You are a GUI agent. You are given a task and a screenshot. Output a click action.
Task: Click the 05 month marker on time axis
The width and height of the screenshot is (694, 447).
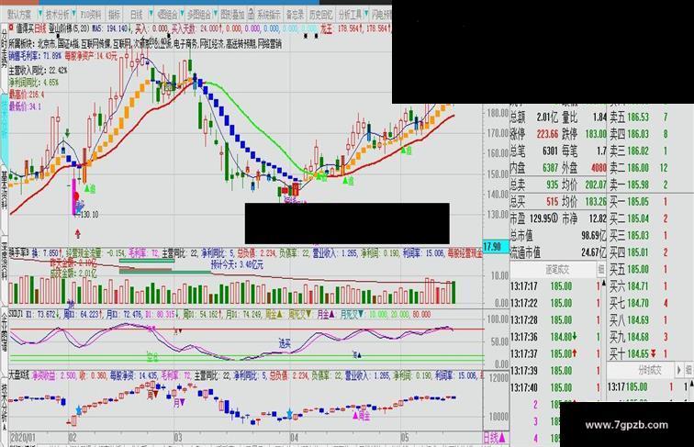tap(404, 438)
